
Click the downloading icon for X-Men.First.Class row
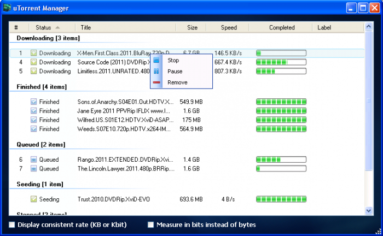click(33, 53)
